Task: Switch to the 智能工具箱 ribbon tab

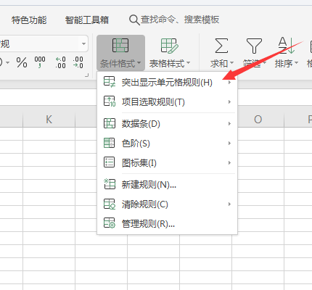Action: click(87, 20)
